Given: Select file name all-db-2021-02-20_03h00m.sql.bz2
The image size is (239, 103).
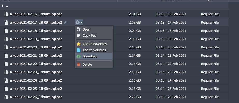Looking at the screenshot, I should pyautogui.click(x=36, y=47).
